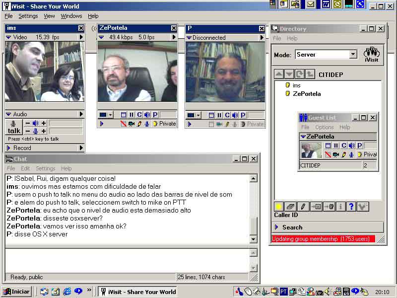Click the down arrow button in Directory toolbar
This screenshot has height=298, width=397.
pos(289,74)
